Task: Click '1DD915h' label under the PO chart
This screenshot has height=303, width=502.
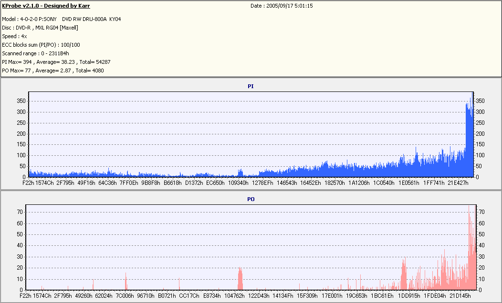Action: click(409, 296)
